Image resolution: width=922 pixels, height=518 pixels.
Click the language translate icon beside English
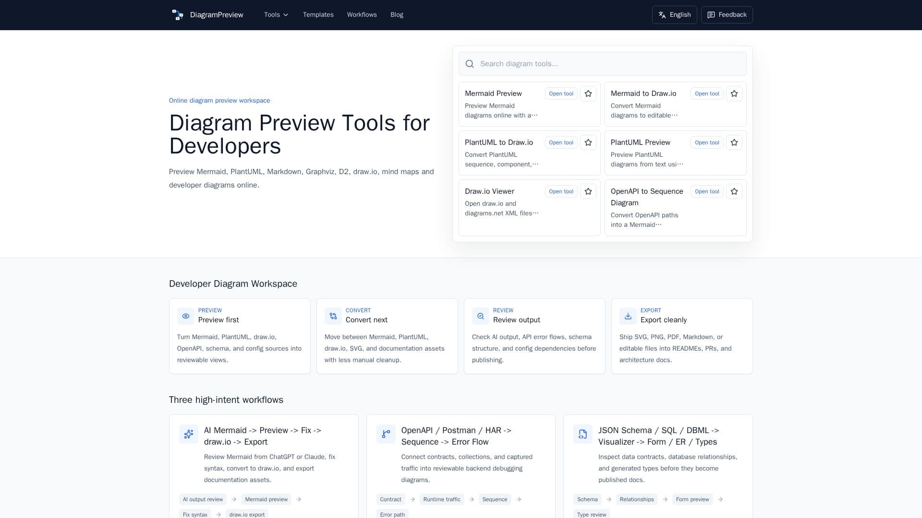point(662,15)
